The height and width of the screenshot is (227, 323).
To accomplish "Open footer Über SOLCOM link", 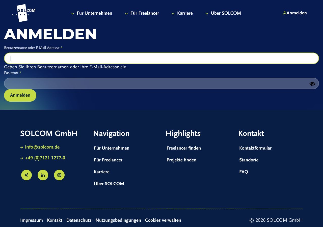I will (109, 184).
